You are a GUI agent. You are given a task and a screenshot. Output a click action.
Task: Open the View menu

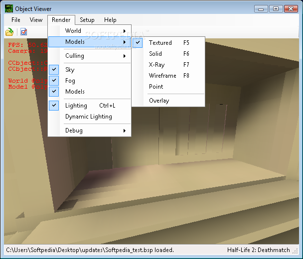(36, 20)
